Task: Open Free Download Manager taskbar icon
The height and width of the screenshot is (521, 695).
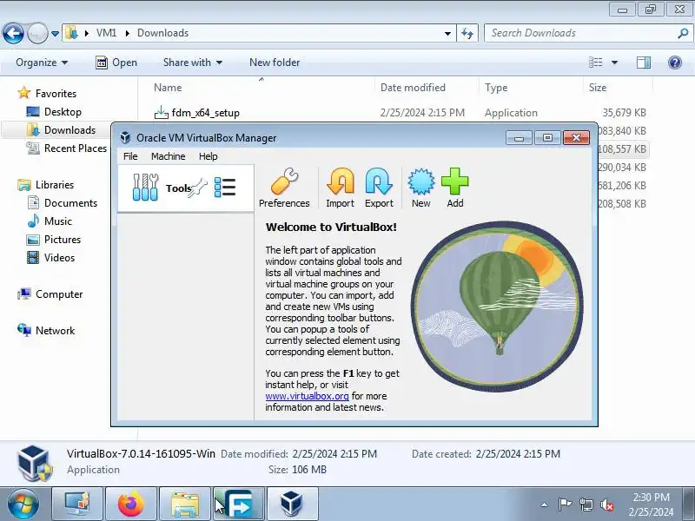Action: [x=240, y=505]
